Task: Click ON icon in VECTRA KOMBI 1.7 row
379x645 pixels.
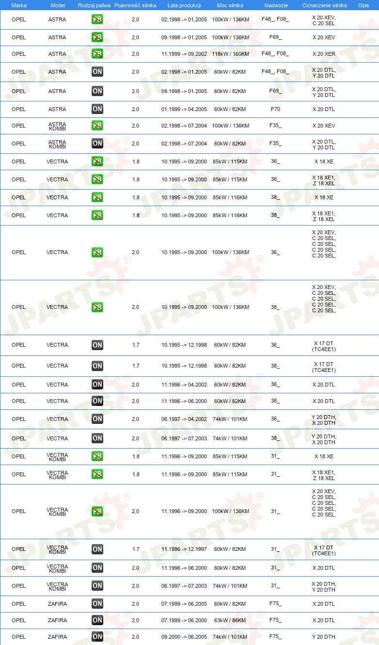Action: (x=97, y=549)
